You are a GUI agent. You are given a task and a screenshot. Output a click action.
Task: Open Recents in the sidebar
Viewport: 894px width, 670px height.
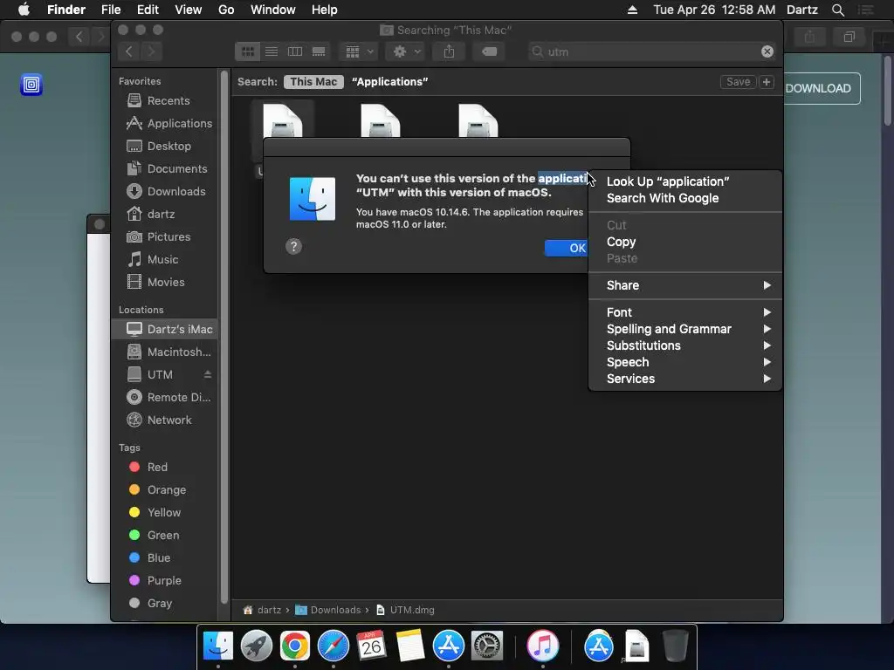(165, 101)
